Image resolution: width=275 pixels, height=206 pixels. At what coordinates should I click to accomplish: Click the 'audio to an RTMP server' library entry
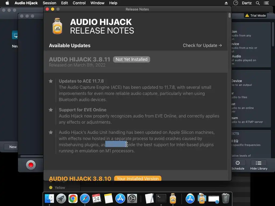247,120
